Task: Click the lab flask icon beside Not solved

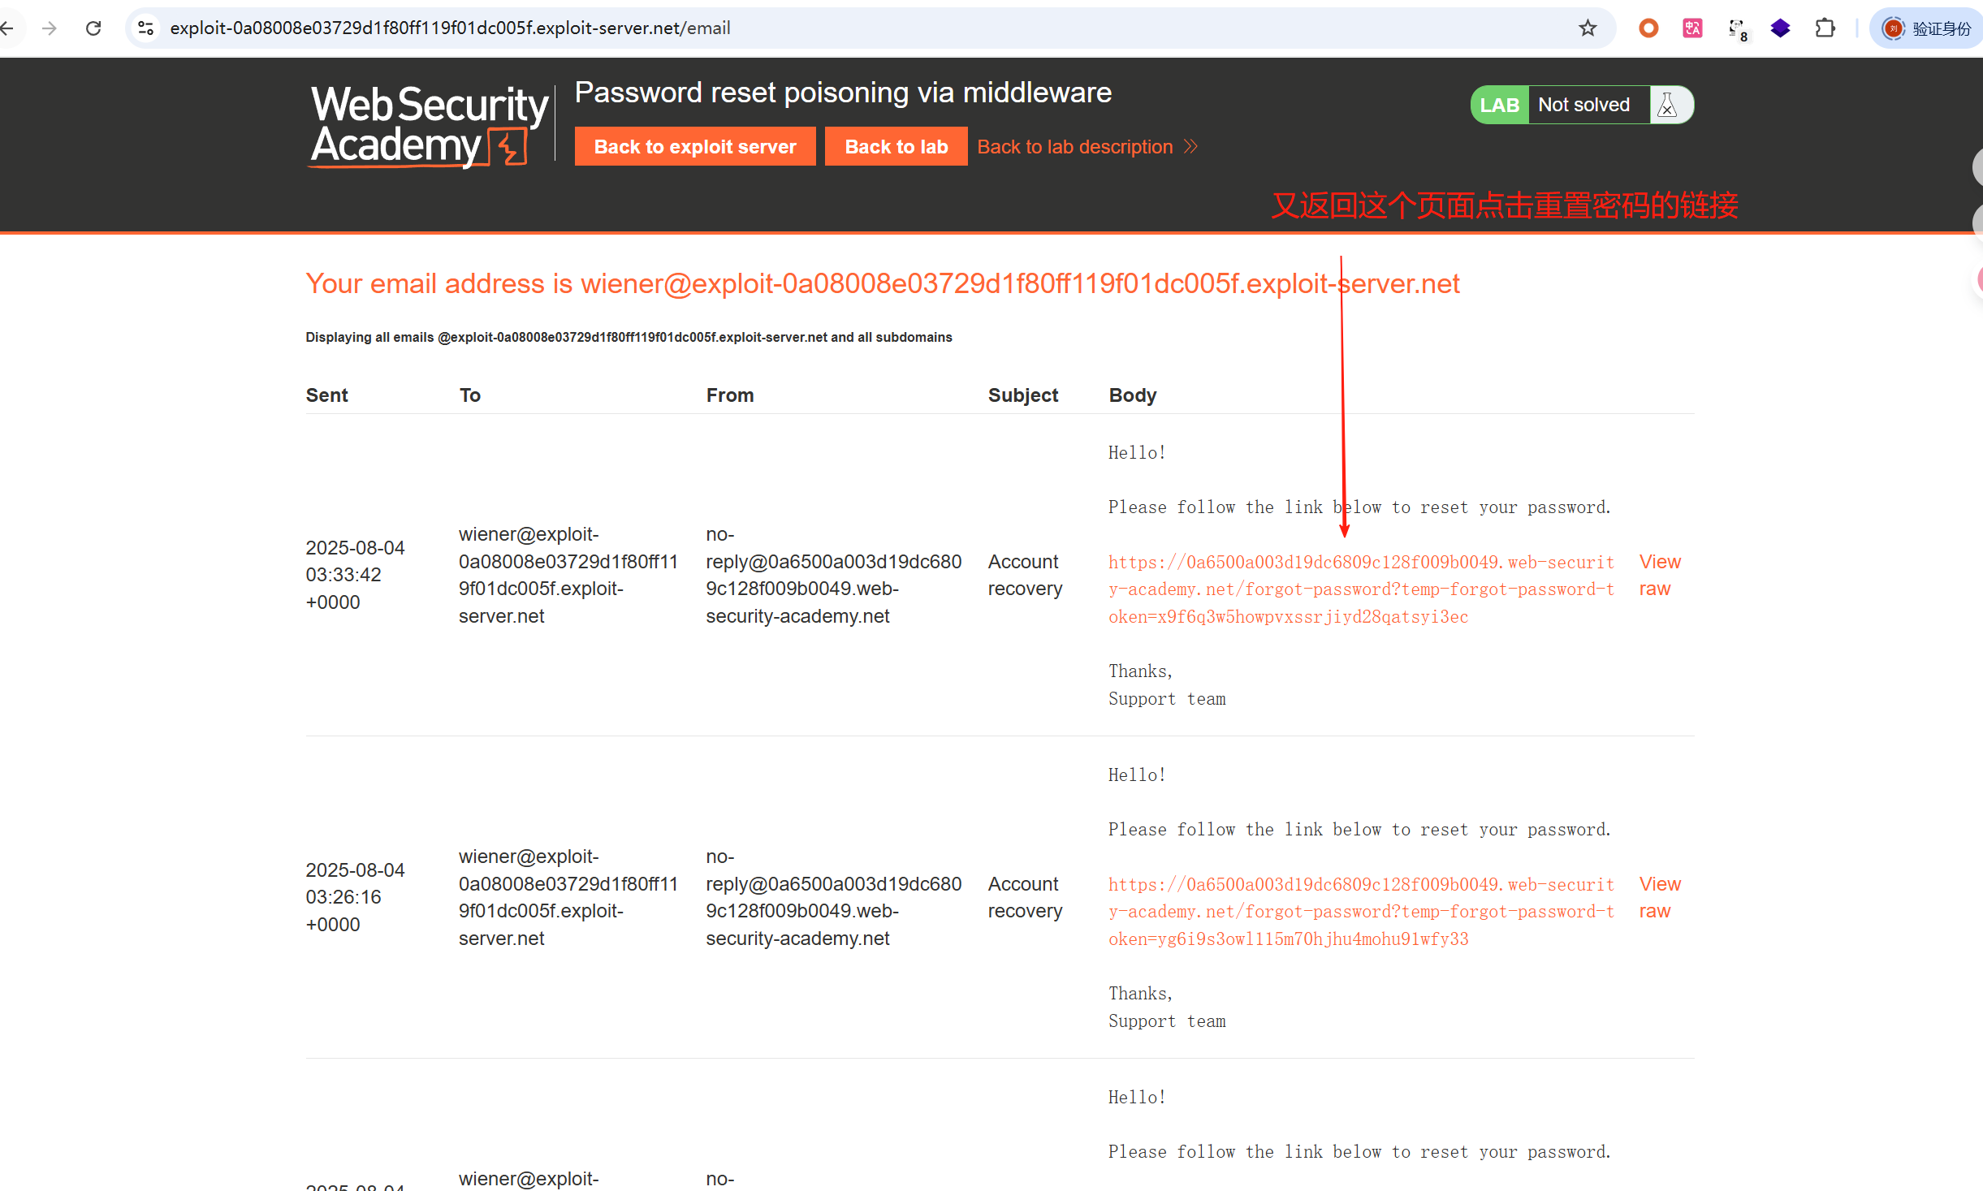Action: pyautogui.click(x=1667, y=105)
